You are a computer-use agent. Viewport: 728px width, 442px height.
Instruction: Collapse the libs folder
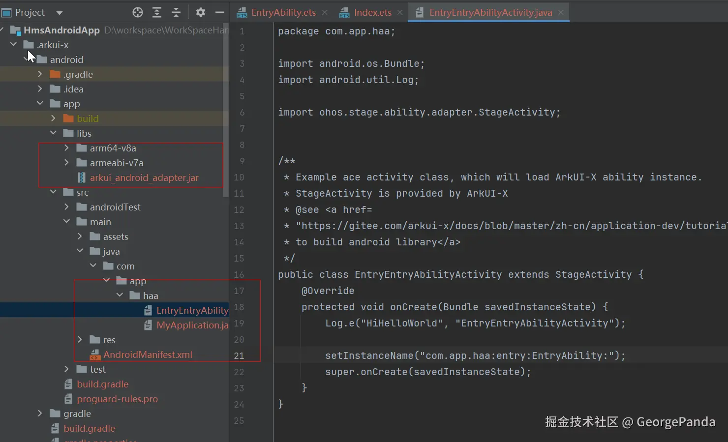pos(54,133)
